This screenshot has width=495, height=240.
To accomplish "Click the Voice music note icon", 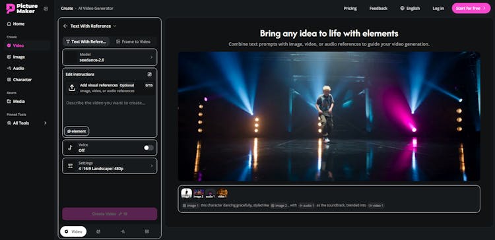I will click(x=71, y=148).
